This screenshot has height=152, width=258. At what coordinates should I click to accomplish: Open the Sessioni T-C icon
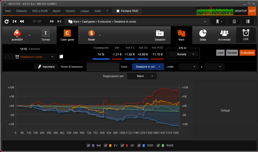coord(160,33)
